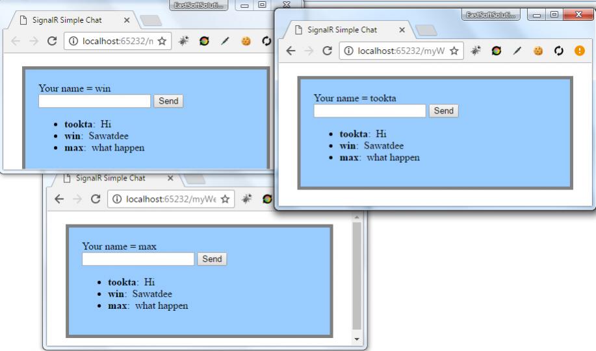Click "max: what happen" message in win window
The width and height of the screenshot is (596, 351).
105,148
